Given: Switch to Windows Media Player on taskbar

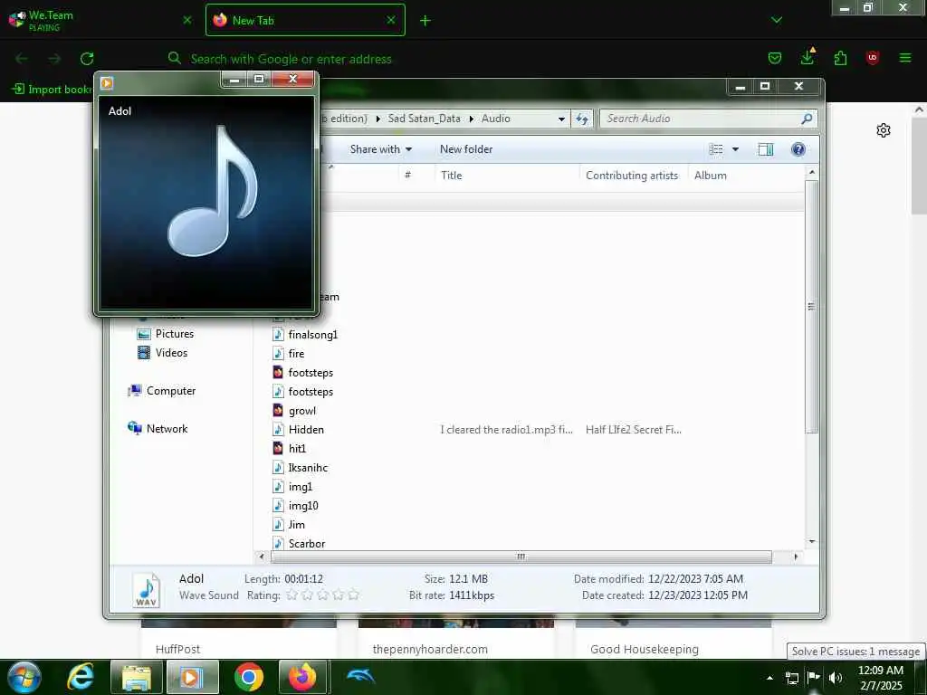Looking at the screenshot, I should (x=192, y=677).
